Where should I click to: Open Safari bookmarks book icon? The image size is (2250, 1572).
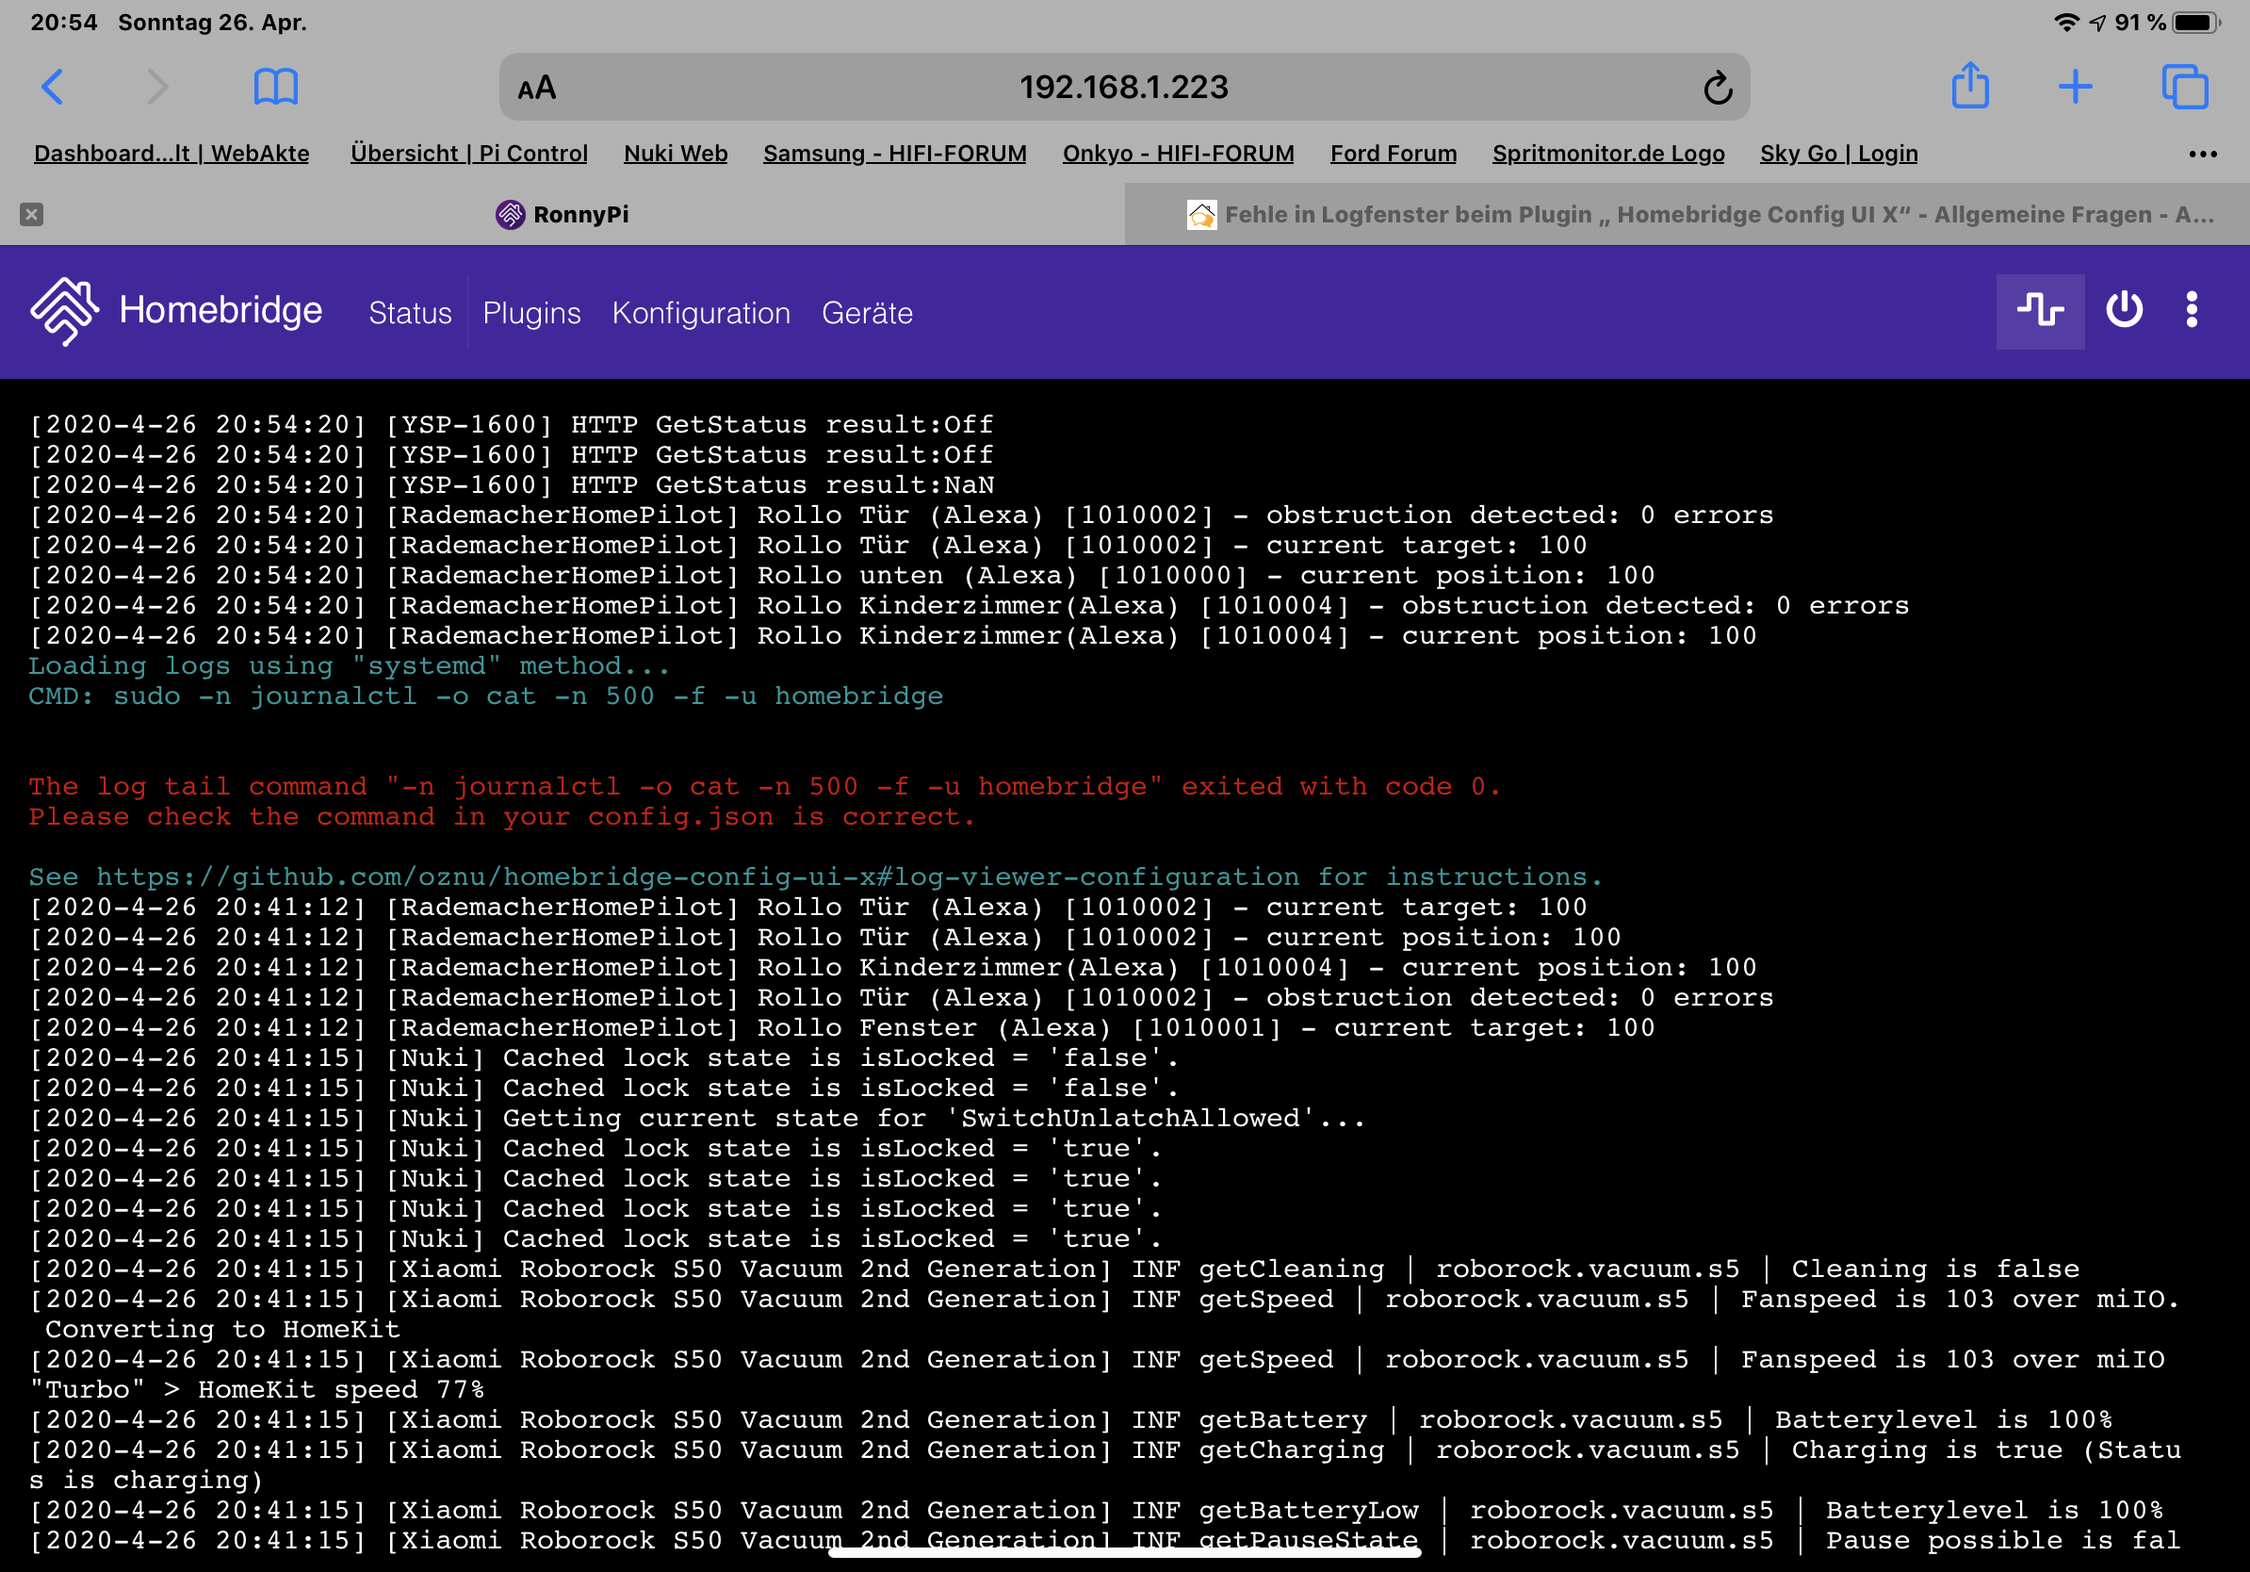tap(275, 88)
